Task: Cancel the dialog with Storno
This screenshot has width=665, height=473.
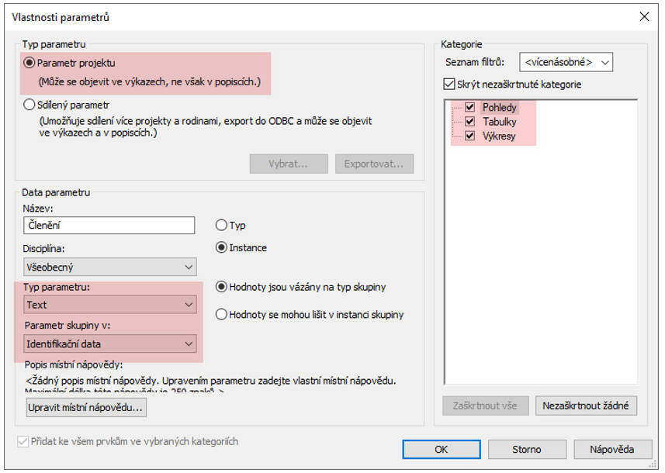Action: [x=526, y=450]
